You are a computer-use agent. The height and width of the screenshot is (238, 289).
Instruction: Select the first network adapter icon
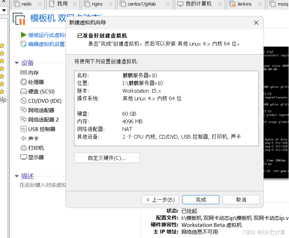coord(23,110)
